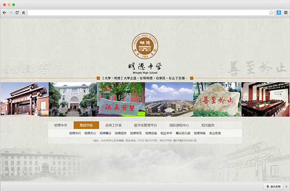
Task: Select the highlighted 集团学校 tab
Action: click(86, 125)
